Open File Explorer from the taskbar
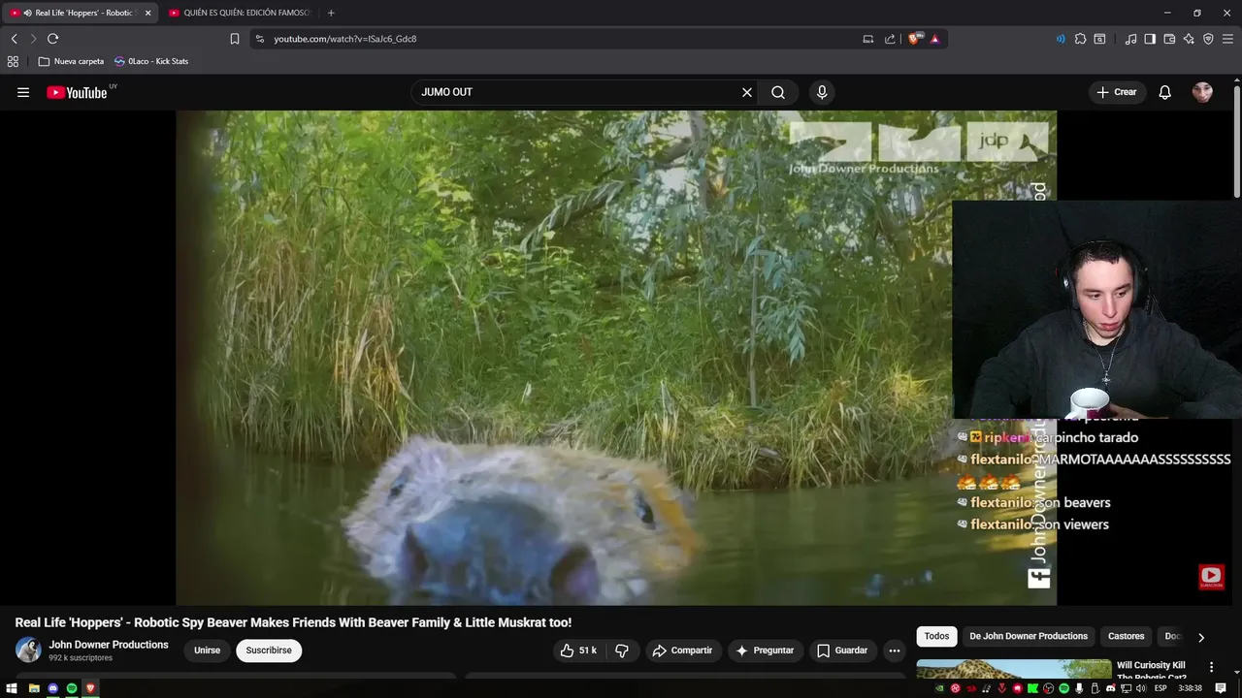Image resolution: width=1242 pixels, height=698 pixels. pyautogui.click(x=34, y=688)
